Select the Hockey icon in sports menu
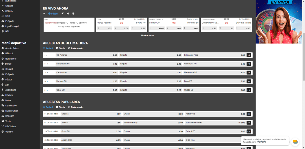This screenshot has width=305, height=149. (x=2, y=95)
